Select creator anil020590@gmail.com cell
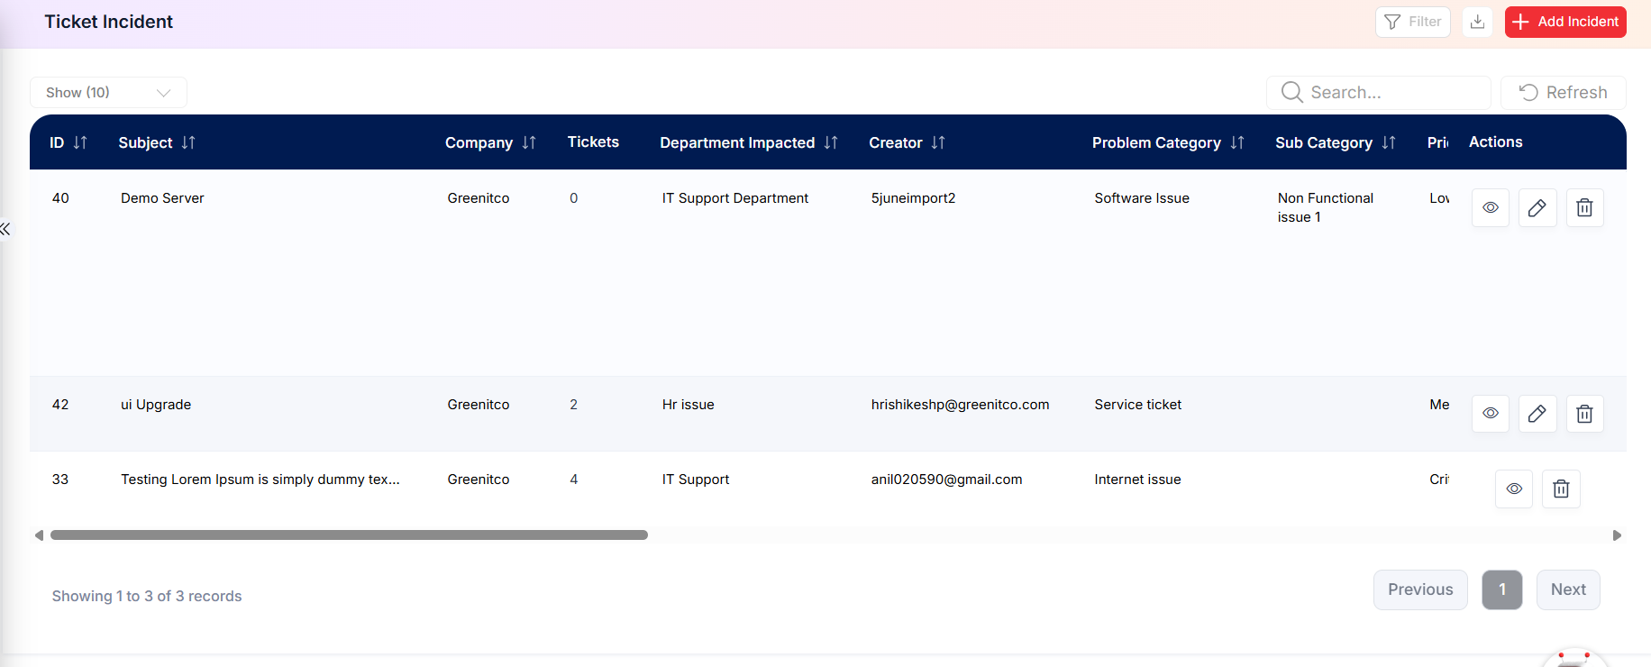The height and width of the screenshot is (667, 1651). pos(946,480)
